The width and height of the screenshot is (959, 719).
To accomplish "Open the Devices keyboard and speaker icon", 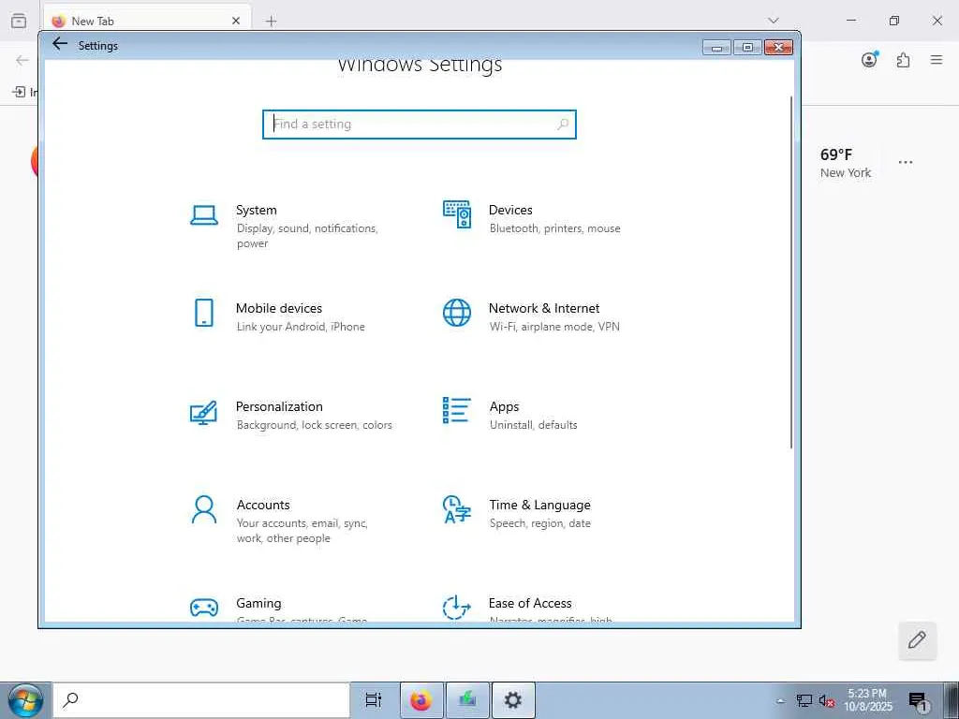I will click(457, 214).
